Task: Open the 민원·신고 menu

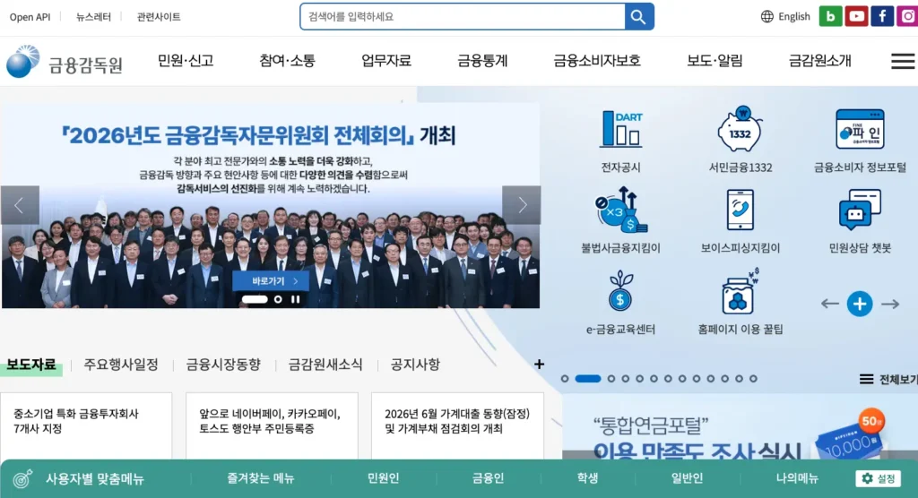Action: [186, 60]
